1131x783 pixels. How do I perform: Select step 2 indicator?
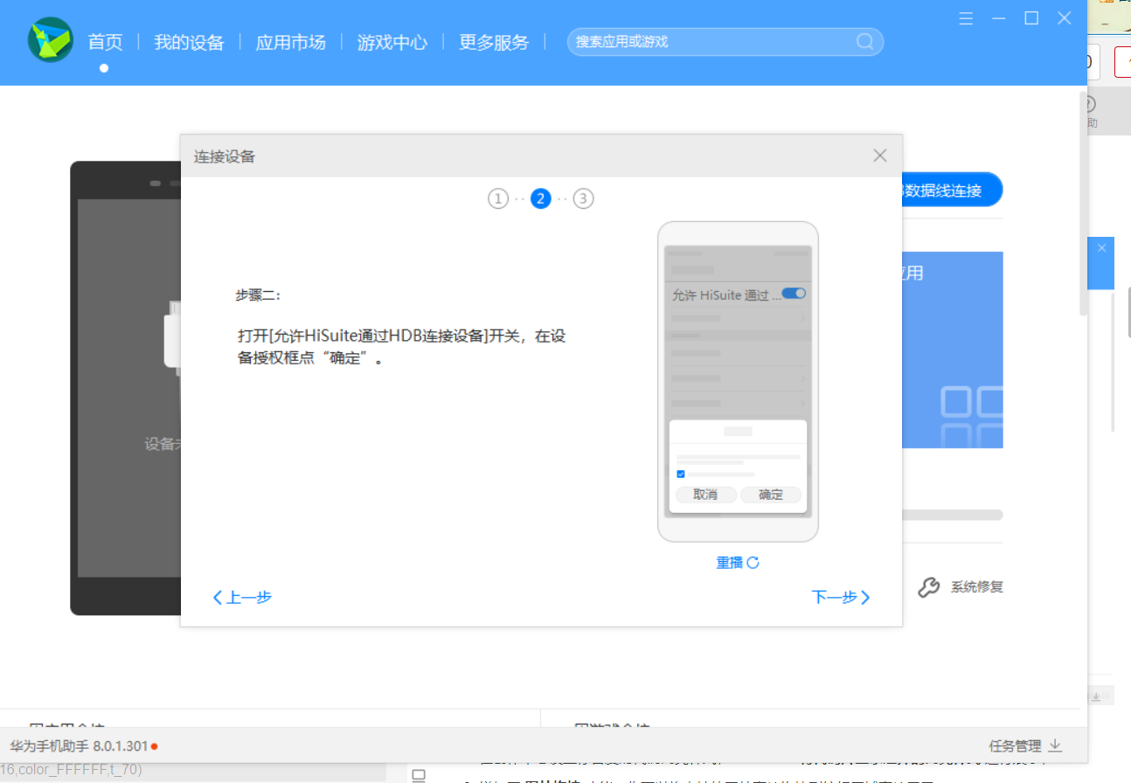[x=541, y=199]
